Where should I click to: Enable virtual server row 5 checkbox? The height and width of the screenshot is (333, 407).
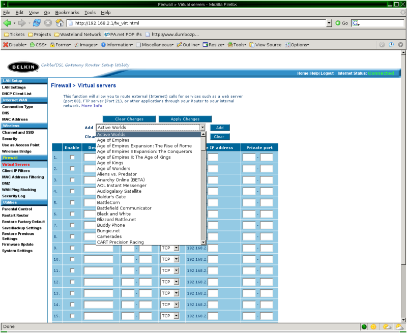[x=72, y=202]
